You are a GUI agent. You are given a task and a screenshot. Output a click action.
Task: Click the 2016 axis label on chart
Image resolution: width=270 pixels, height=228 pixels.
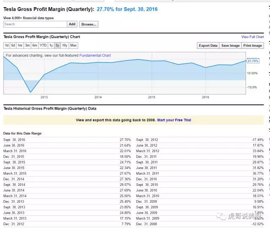coord(205,97)
